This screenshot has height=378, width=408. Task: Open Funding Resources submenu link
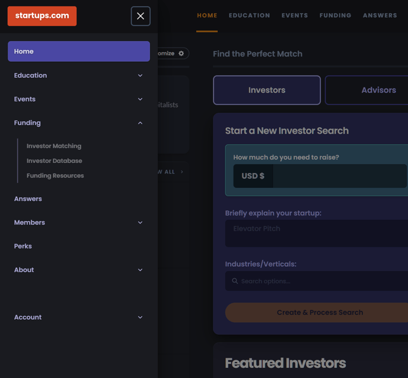point(55,176)
